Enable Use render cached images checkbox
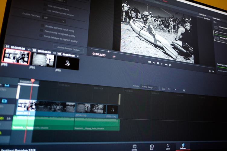Image resolution: width=227 pixels, height=151 pixels. click(x=44, y=10)
